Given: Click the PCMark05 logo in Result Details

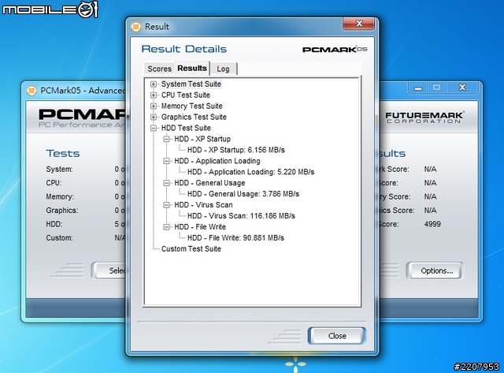Looking at the screenshot, I should point(335,49).
